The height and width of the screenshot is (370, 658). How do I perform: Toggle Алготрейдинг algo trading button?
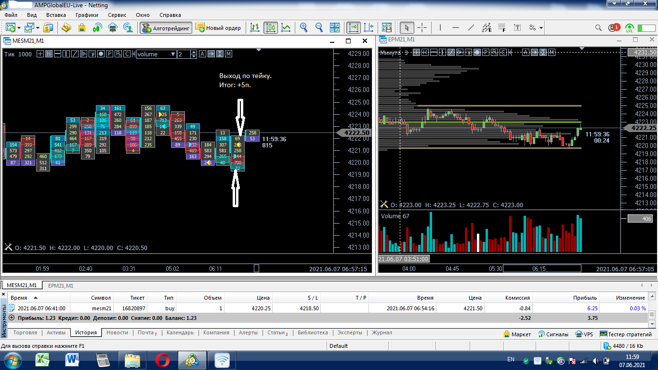pyautogui.click(x=166, y=27)
